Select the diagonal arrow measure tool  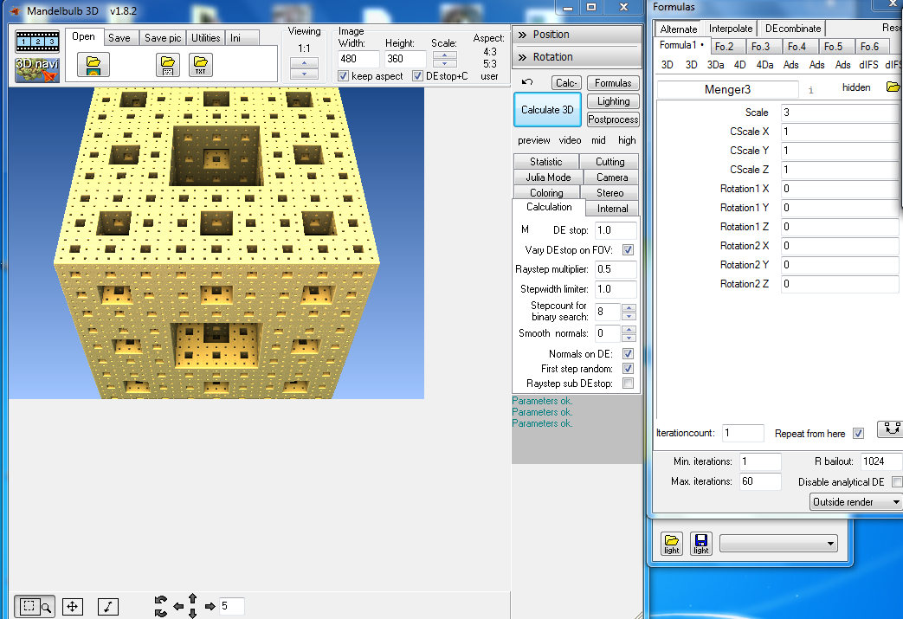(107, 606)
